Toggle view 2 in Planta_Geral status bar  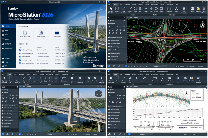pos(132,134)
